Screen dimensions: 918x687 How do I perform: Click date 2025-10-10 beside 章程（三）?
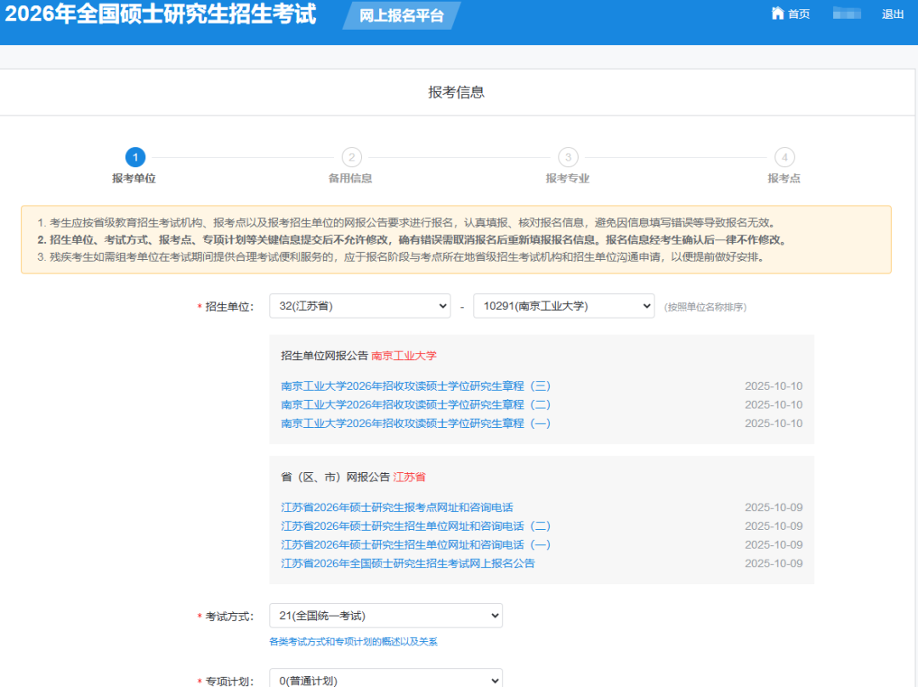pos(773,386)
